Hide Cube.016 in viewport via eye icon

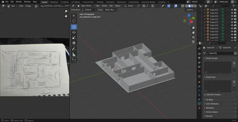[x=232, y=19]
